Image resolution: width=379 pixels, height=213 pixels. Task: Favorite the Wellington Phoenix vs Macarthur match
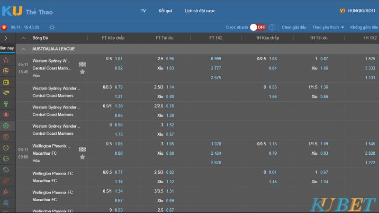(82, 157)
